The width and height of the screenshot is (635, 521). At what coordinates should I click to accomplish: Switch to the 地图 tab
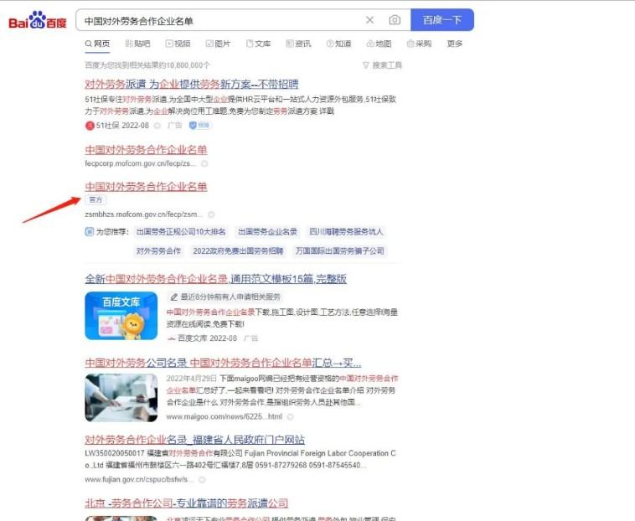point(379,44)
